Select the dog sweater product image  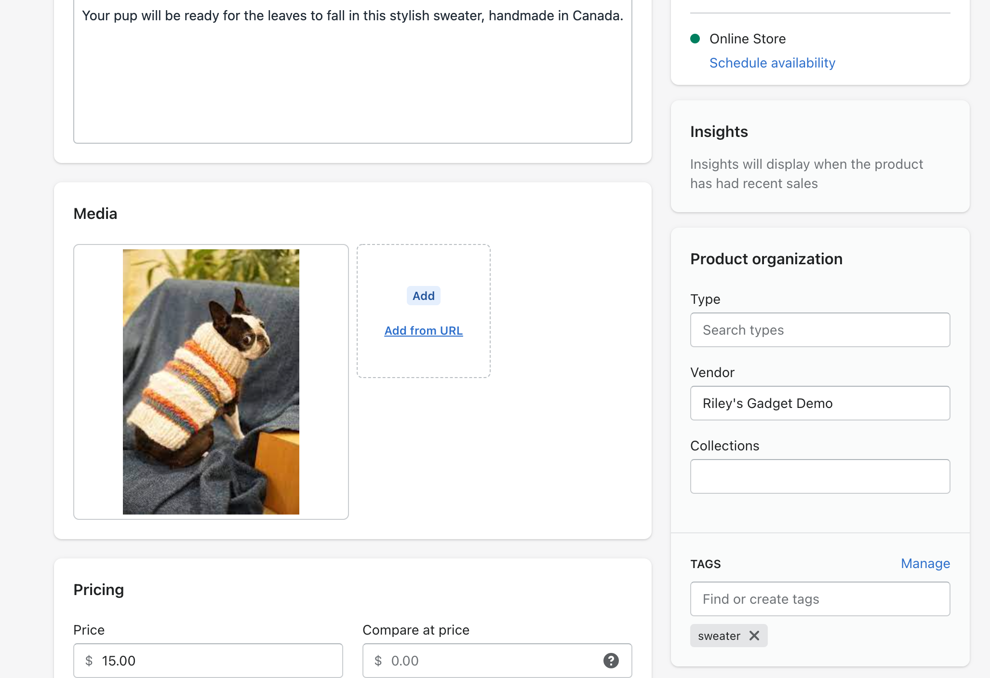pos(211,382)
